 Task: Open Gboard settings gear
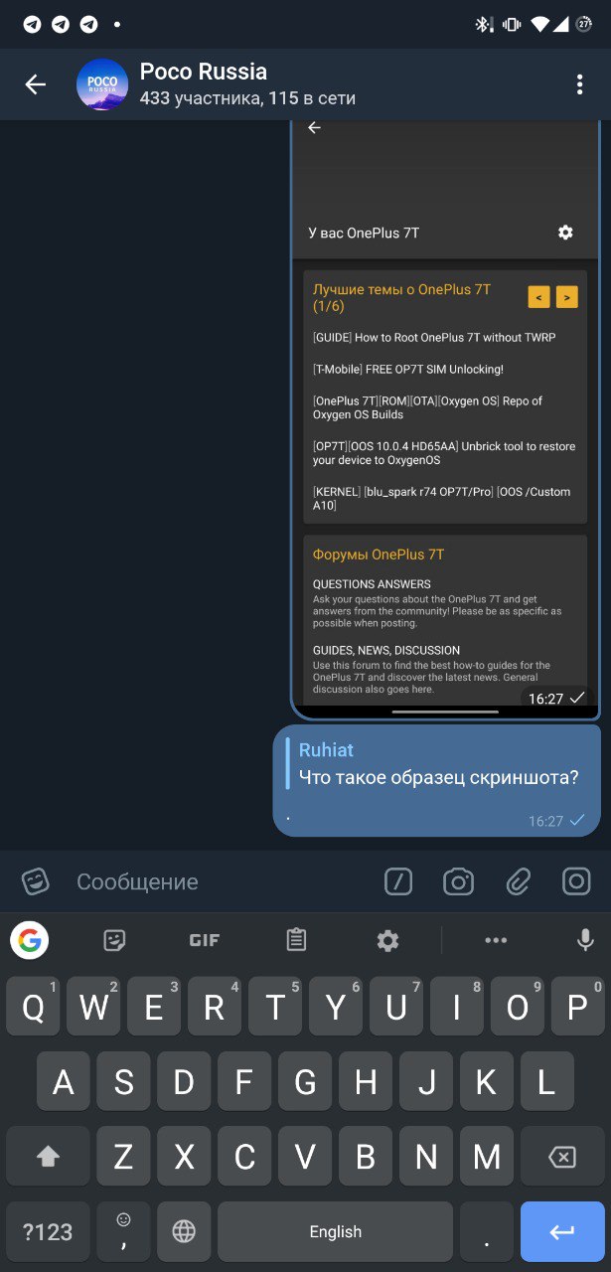tap(387, 940)
